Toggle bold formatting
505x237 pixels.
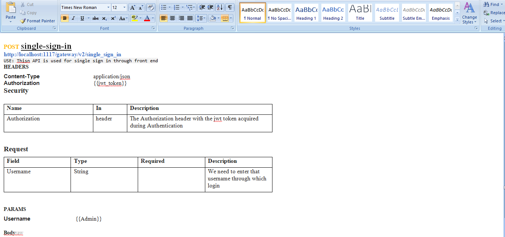coord(65,18)
